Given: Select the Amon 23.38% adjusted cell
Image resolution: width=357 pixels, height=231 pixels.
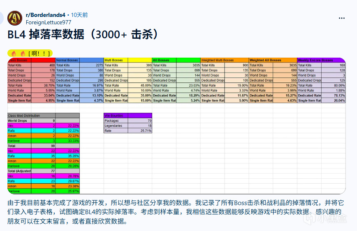Looking at the screenshot, I should (67, 186).
